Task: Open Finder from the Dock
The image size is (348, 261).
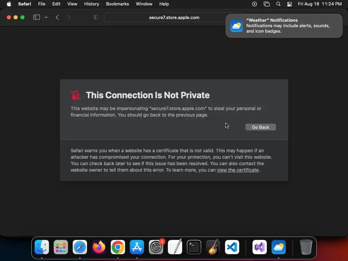Action: 42,247
